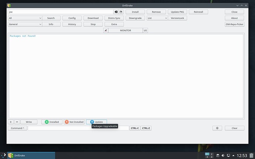Viewport: 255px width, 159px height.
Task: Click the Reinstall button
Action: [198, 12]
